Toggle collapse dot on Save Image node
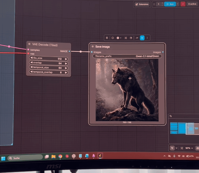The width and height of the screenshot is (199, 173). tap(93, 47)
